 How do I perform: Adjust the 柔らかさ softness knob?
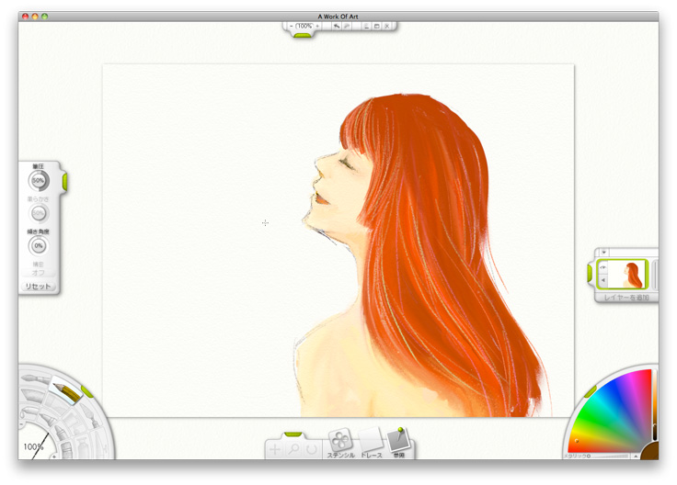coord(39,213)
